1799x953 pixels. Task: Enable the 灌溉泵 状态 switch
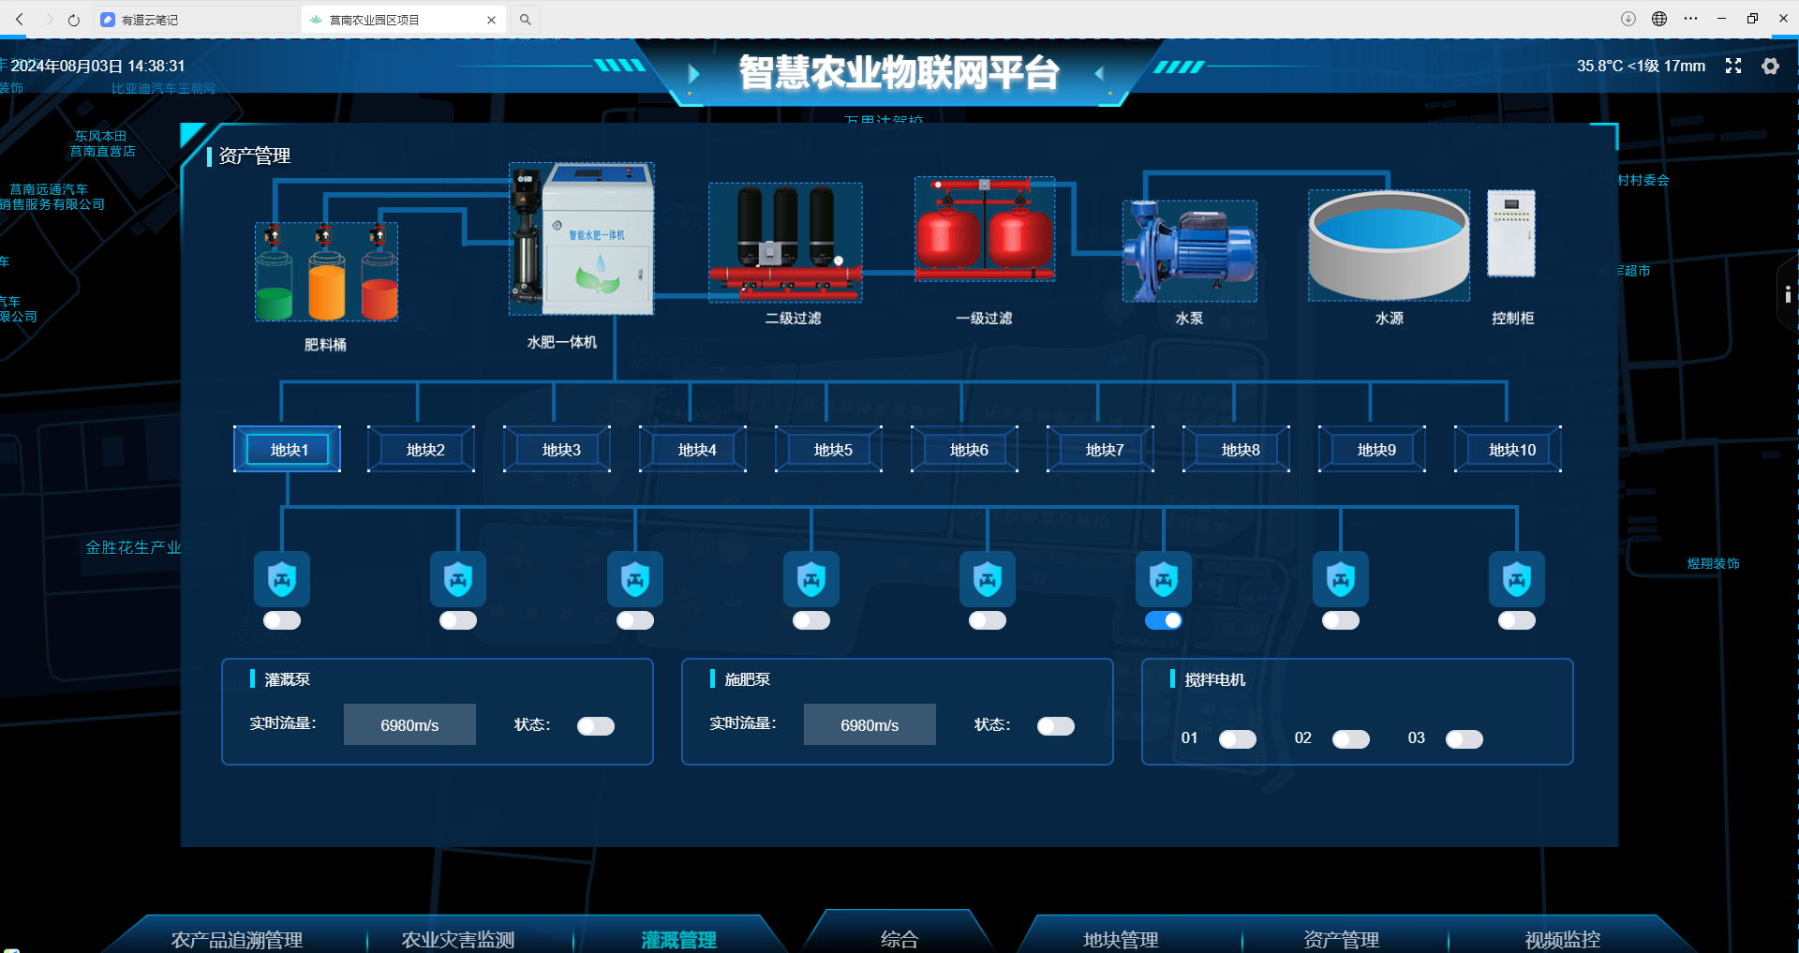click(595, 725)
